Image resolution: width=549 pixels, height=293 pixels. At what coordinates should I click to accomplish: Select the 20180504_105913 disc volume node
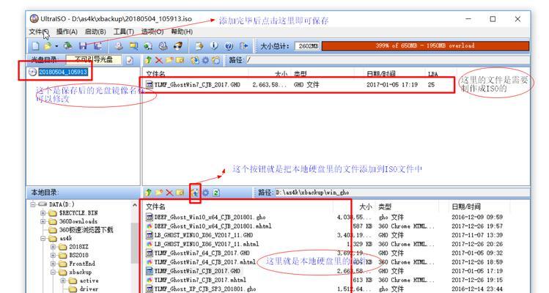pyautogui.click(x=63, y=72)
